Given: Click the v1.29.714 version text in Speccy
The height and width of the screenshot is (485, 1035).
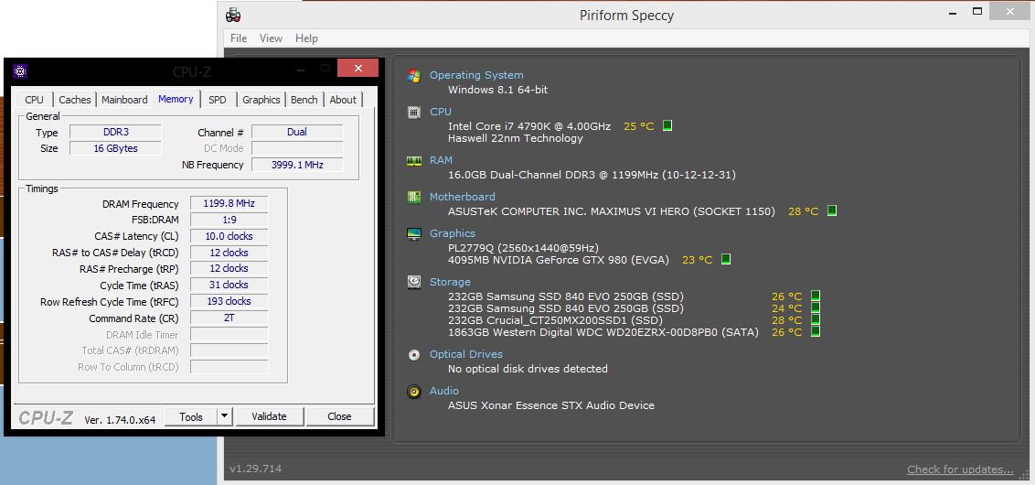Looking at the screenshot, I should click(x=255, y=469).
